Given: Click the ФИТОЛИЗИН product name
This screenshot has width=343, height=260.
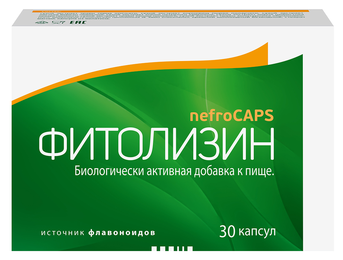Looking at the screenshot, I should tap(156, 144).
